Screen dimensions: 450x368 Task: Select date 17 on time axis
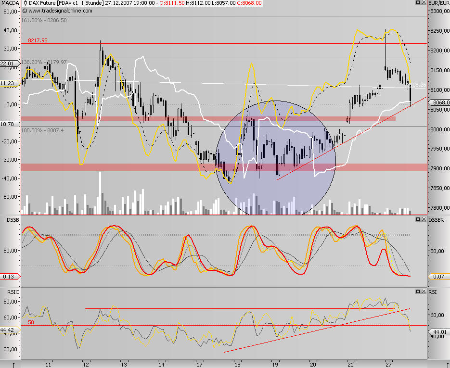point(199,365)
